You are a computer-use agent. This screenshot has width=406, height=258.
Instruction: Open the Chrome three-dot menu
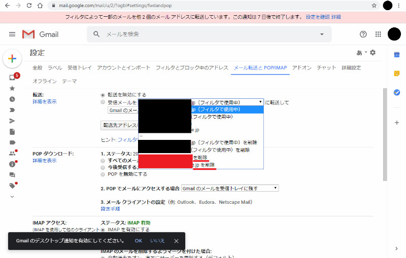pos(399,6)
